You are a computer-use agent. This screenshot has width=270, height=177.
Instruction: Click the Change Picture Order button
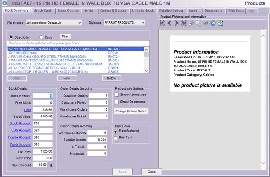tap(130, 111)
